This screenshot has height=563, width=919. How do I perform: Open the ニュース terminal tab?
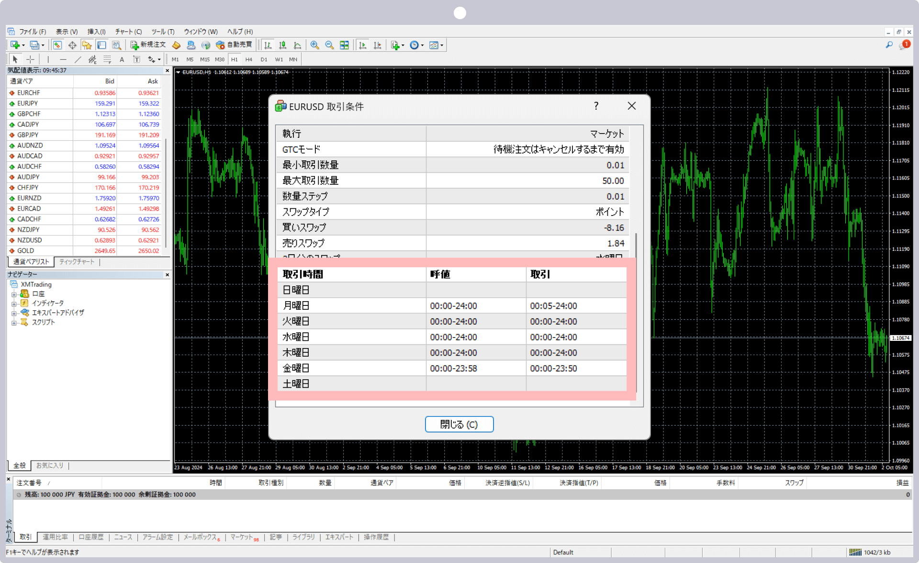pyautogui.click(x=123, y=537)
